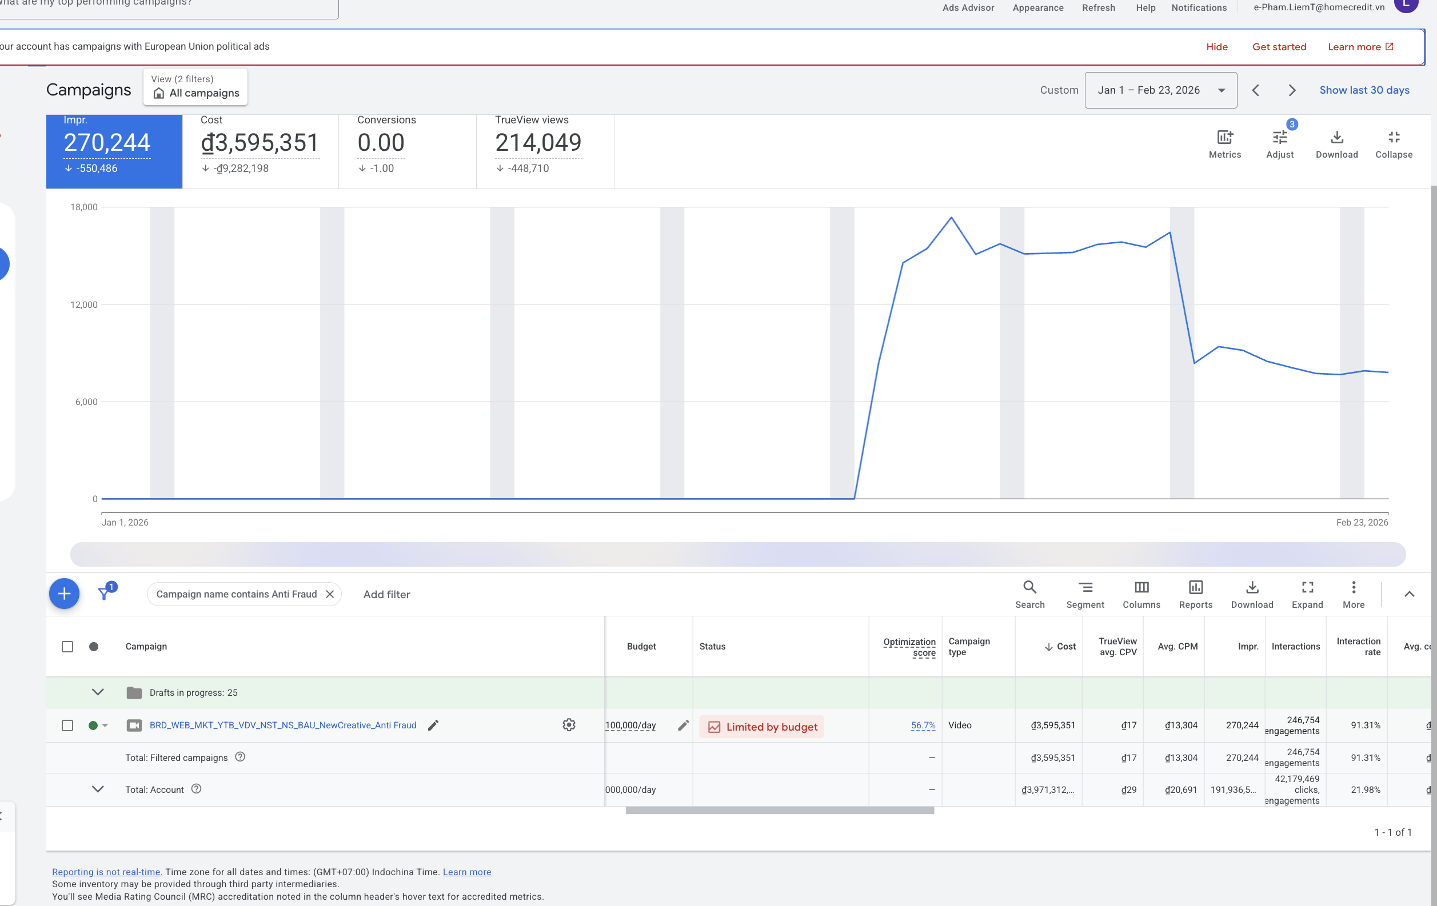1437x906 pixels.
Task: Expand the Drafts in progress row
Action: 98,692
